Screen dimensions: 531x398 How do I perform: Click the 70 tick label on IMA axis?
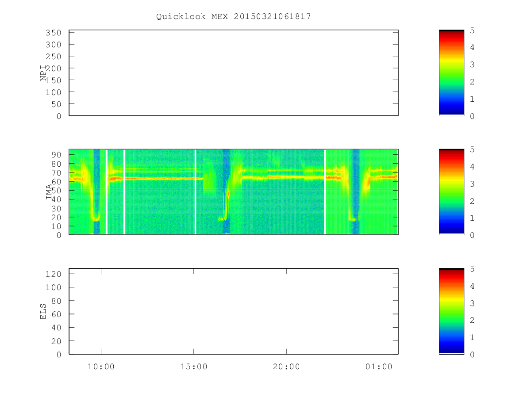coord(56,172)
